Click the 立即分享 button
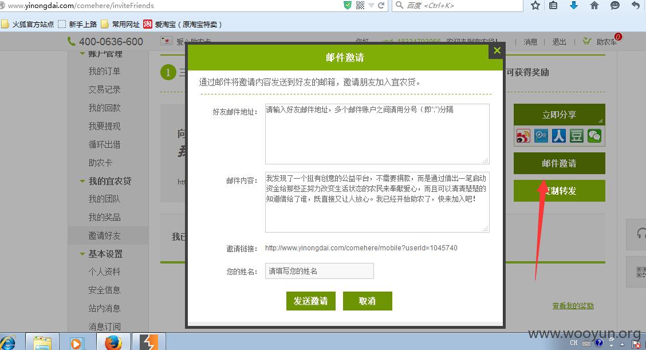This screenshot has width=646, height=350. (x=559, y=114)
